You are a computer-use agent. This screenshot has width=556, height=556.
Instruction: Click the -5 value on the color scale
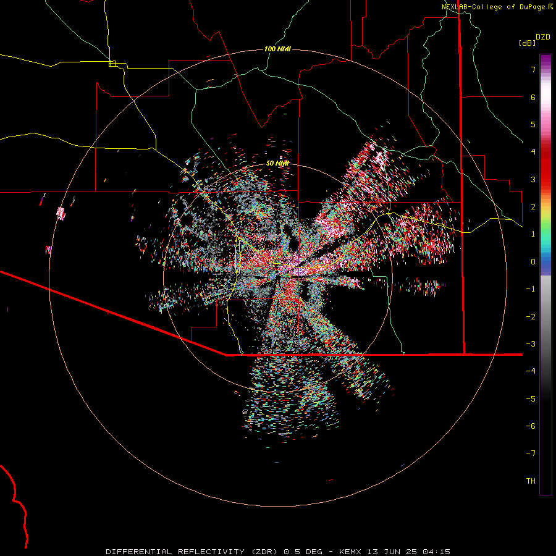(x=531, y=399)
